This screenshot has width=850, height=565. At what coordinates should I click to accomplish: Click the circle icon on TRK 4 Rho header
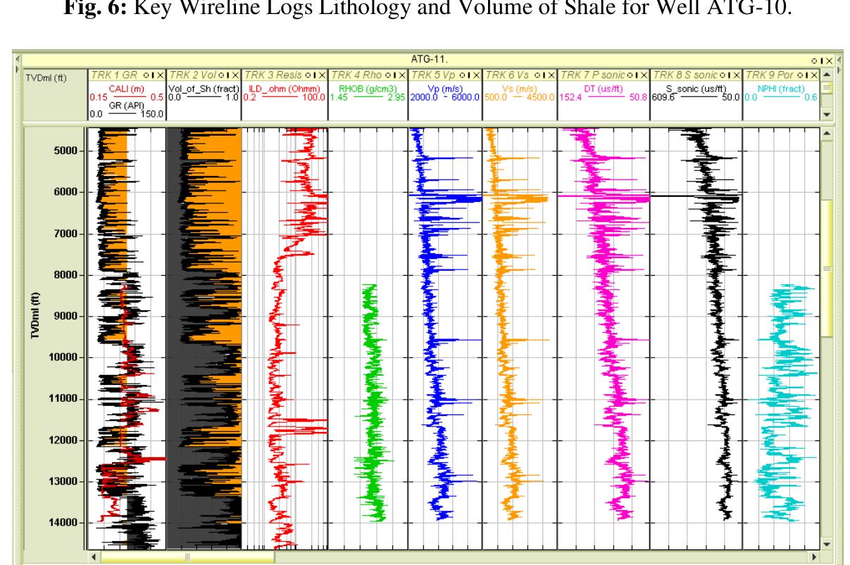387,75
